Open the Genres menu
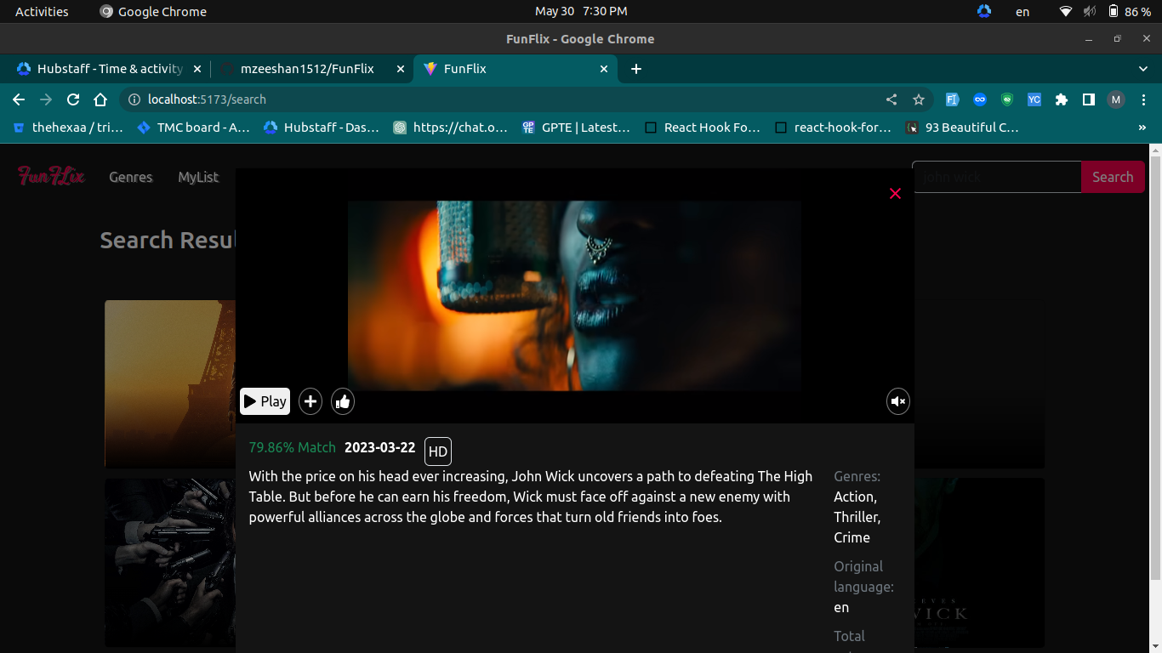 (131, 177)
